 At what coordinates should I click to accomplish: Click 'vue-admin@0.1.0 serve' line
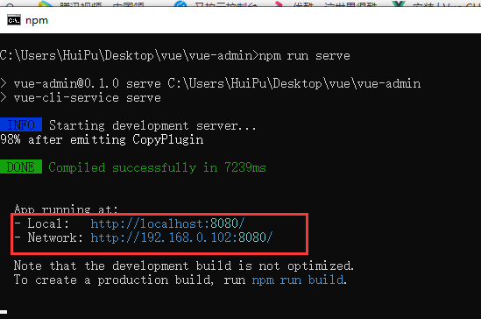tap(217, 83)
